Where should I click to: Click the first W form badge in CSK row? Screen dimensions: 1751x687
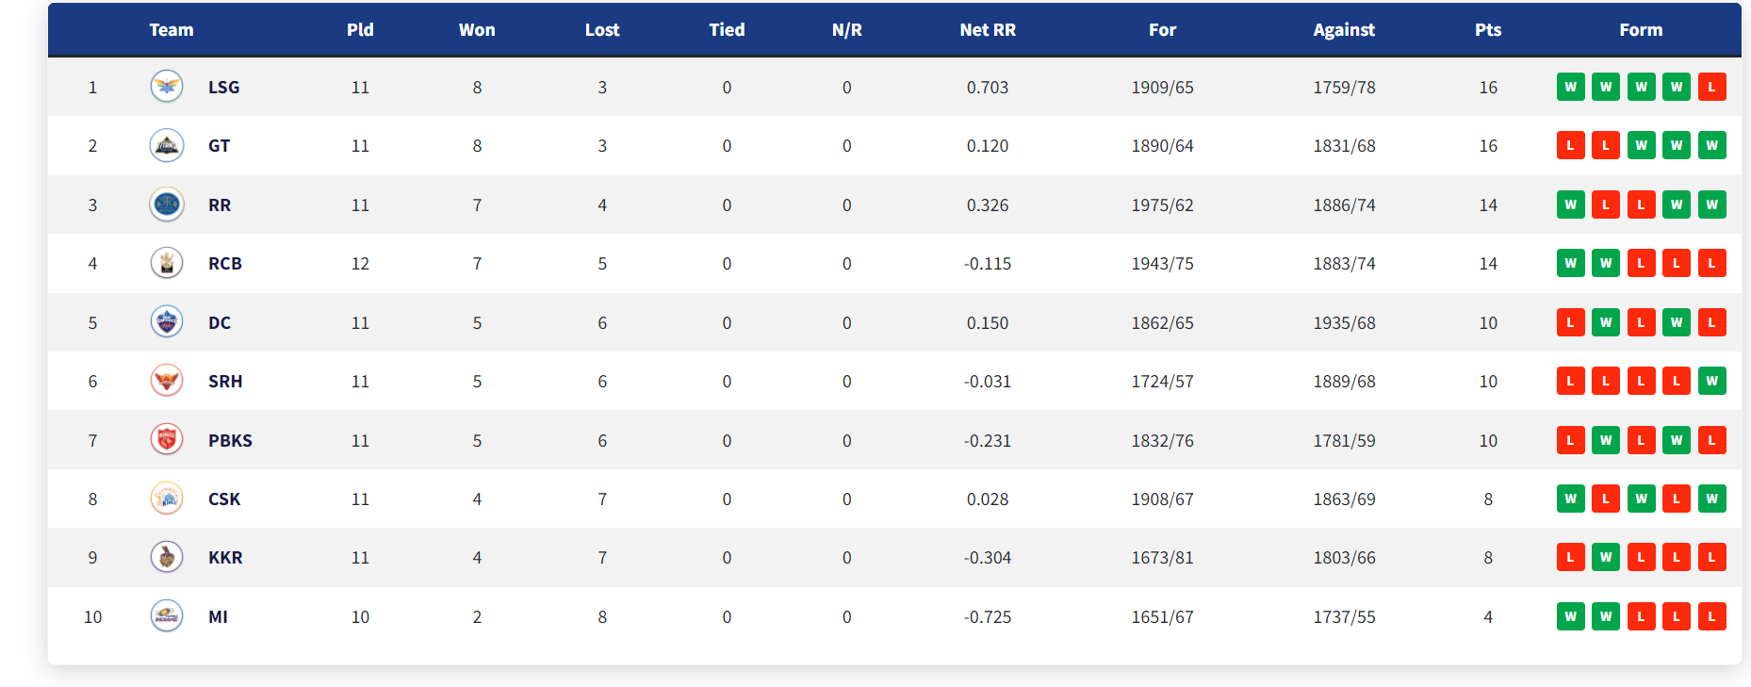coord(1570,499)
